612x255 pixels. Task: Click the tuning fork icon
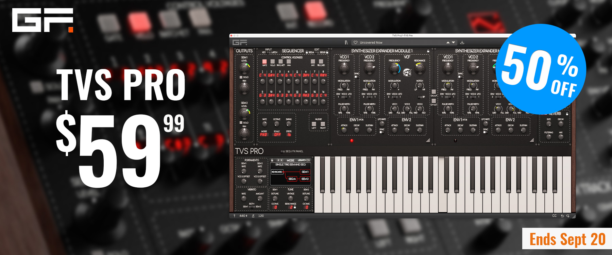pos(235,216)
